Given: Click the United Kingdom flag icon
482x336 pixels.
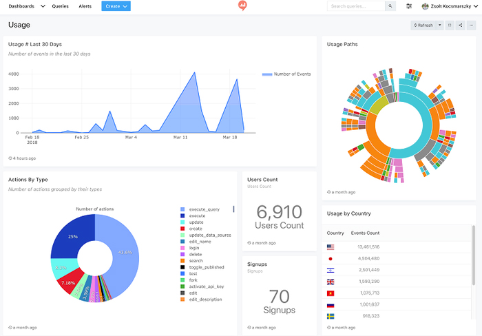Looking at the screenshot, I should [331, 282].
